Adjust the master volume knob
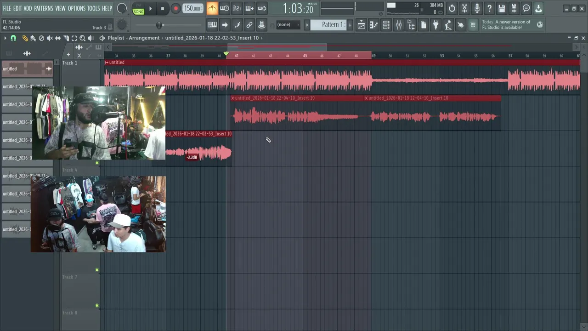 pos(122,8)
